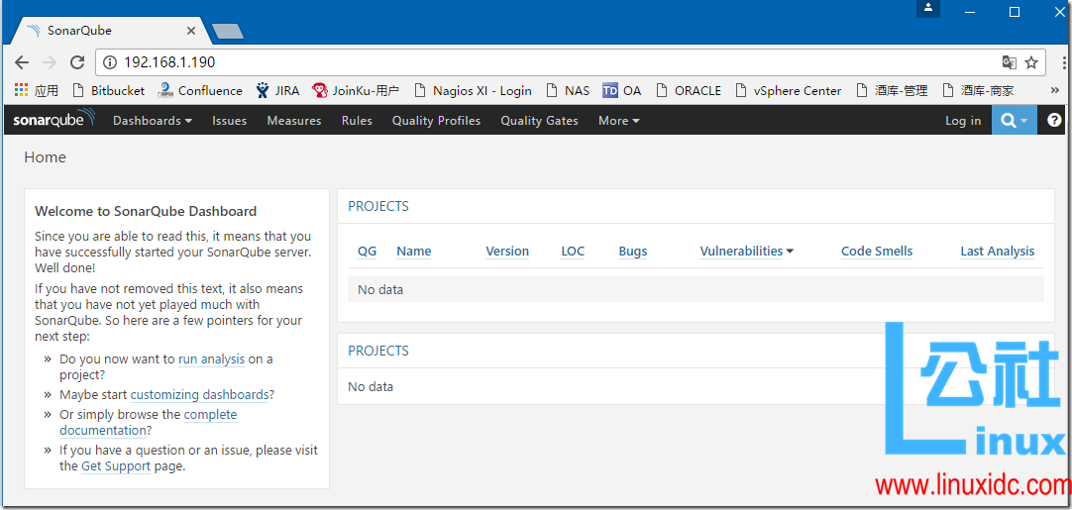Sort the projects table by Last Analysis
The image size is (1072, 510).
pyautogui.click(x=998, y=251)
